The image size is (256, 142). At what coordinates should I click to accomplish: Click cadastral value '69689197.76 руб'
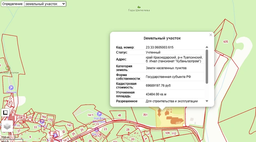(x=158, y=85)
